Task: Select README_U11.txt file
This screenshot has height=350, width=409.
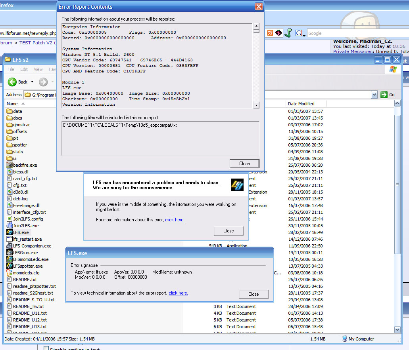Action: click(27, 313)
